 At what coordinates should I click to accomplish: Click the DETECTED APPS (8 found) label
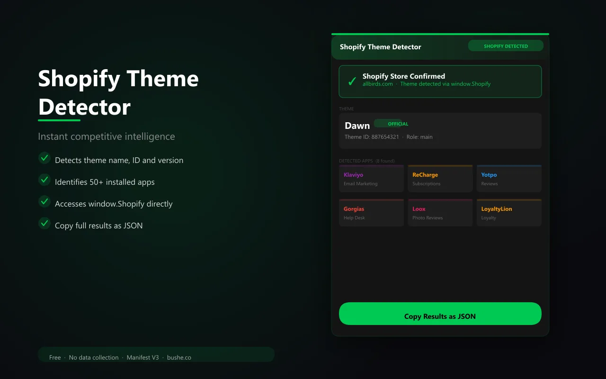367,161
